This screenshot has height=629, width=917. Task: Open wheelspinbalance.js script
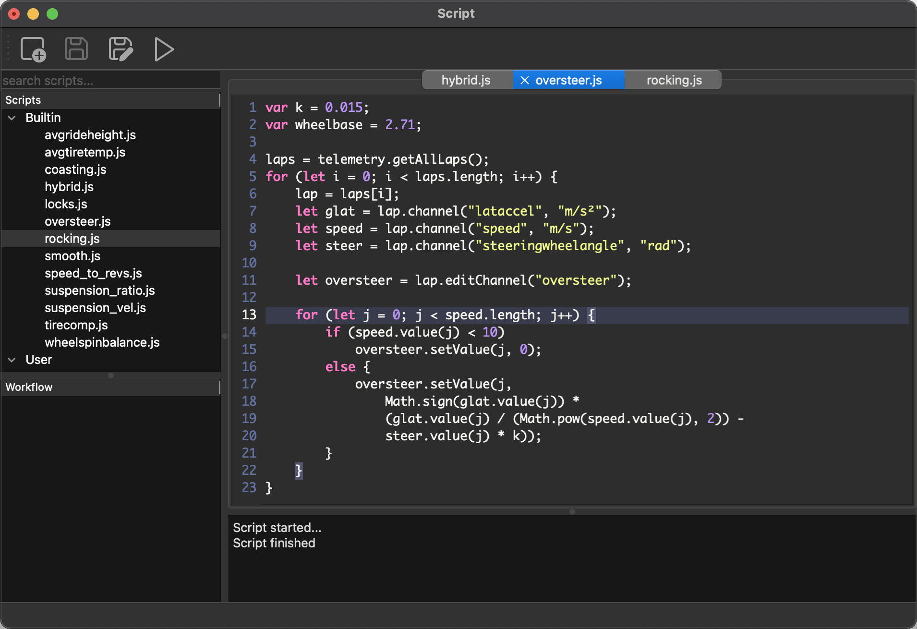coord(102,342)
